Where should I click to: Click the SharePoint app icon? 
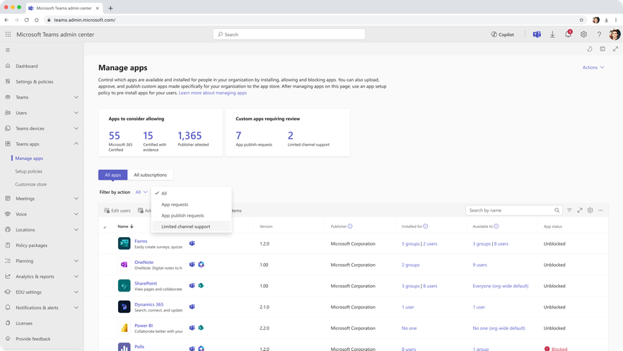(124, 285)
